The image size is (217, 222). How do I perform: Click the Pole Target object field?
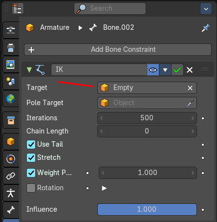147,103
